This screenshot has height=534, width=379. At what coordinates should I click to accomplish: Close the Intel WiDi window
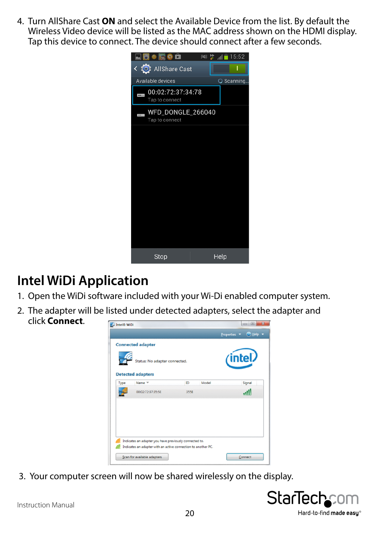click(263, 324)
